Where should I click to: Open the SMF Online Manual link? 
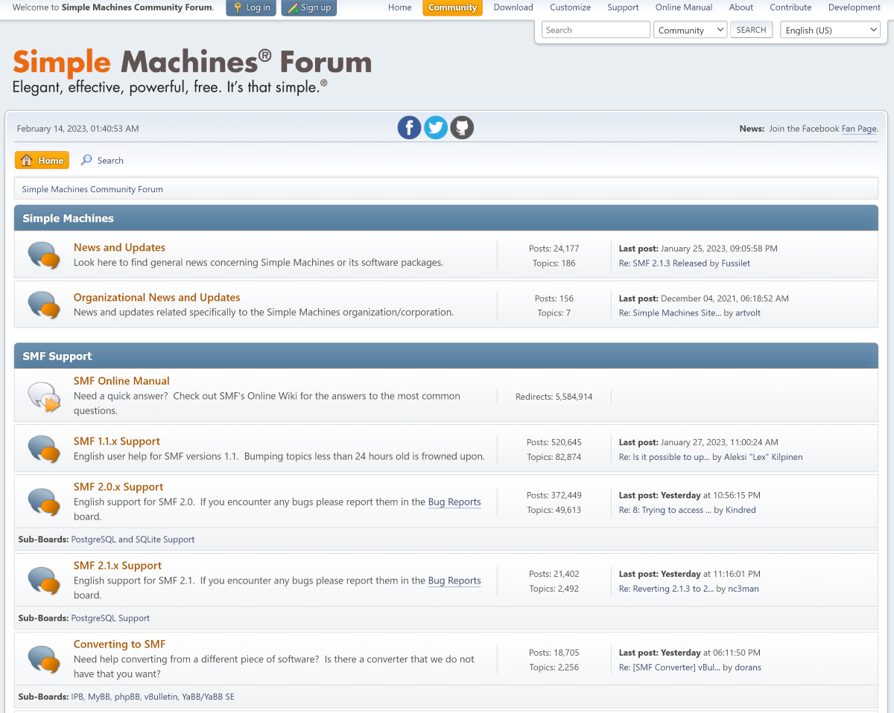click(x=121, y=380)
